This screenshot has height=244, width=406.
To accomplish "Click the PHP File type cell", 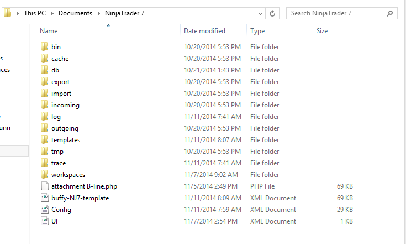I will tap(262, 186).
